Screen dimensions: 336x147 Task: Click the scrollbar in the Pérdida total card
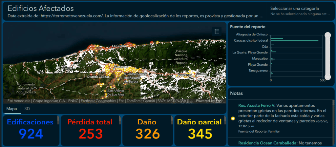coord(120,120)
